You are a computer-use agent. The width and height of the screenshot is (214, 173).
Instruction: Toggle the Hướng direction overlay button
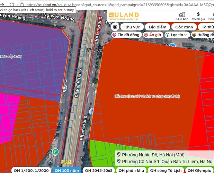coord(203,35)
